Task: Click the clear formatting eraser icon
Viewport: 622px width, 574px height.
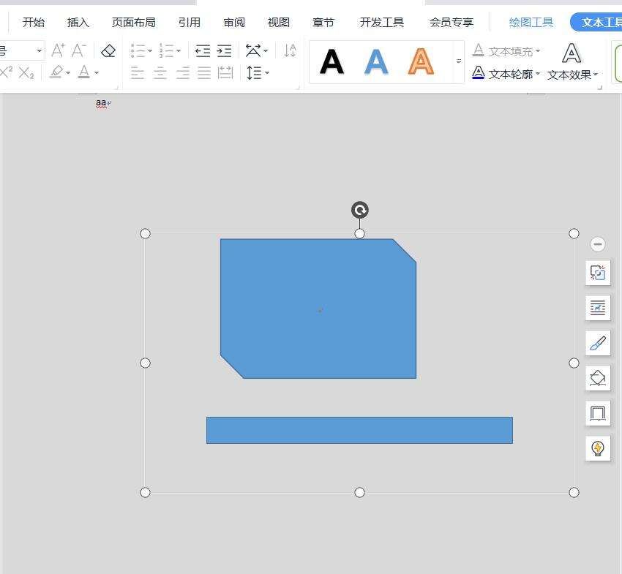Action: pyautogui.click(x=108, y=50)
